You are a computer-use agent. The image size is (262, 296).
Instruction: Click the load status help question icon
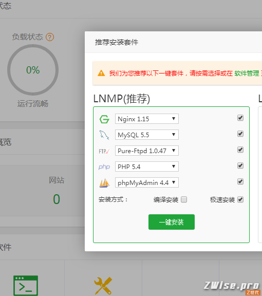point(50,37)
